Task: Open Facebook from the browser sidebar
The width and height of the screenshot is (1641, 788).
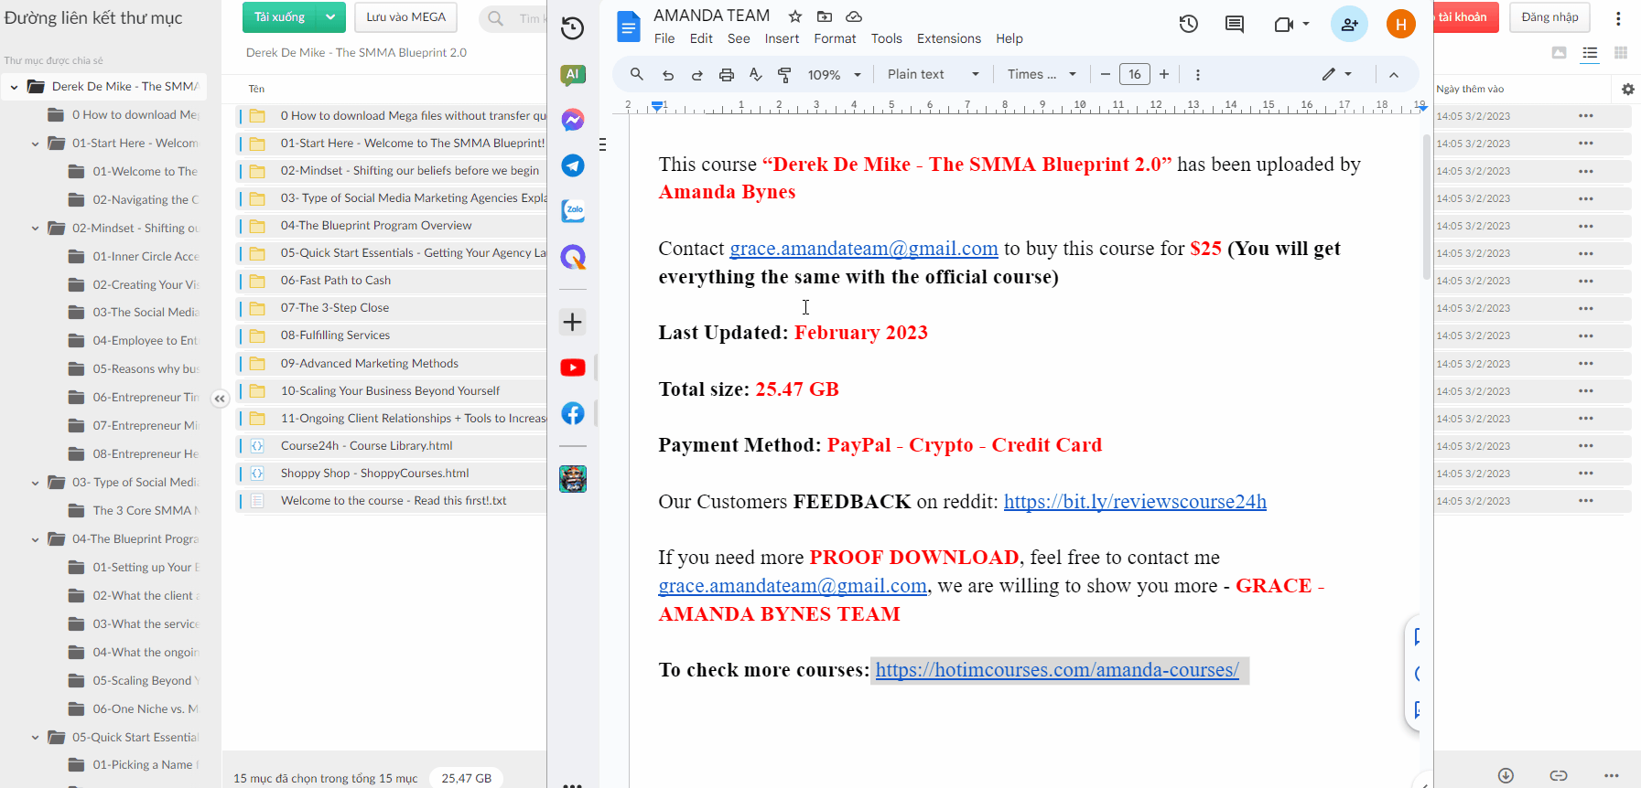Action: [573, 413]
